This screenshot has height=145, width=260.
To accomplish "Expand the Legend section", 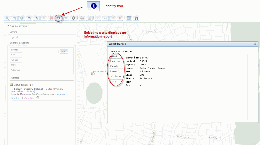I will tap(42, 37).
